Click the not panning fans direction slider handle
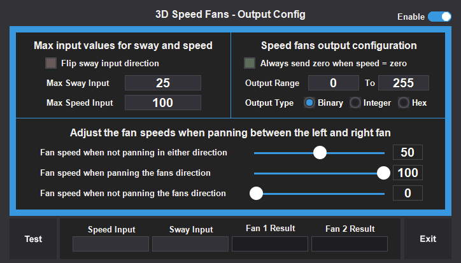Screen dimensions: 461x263 [x=257, y=193]
